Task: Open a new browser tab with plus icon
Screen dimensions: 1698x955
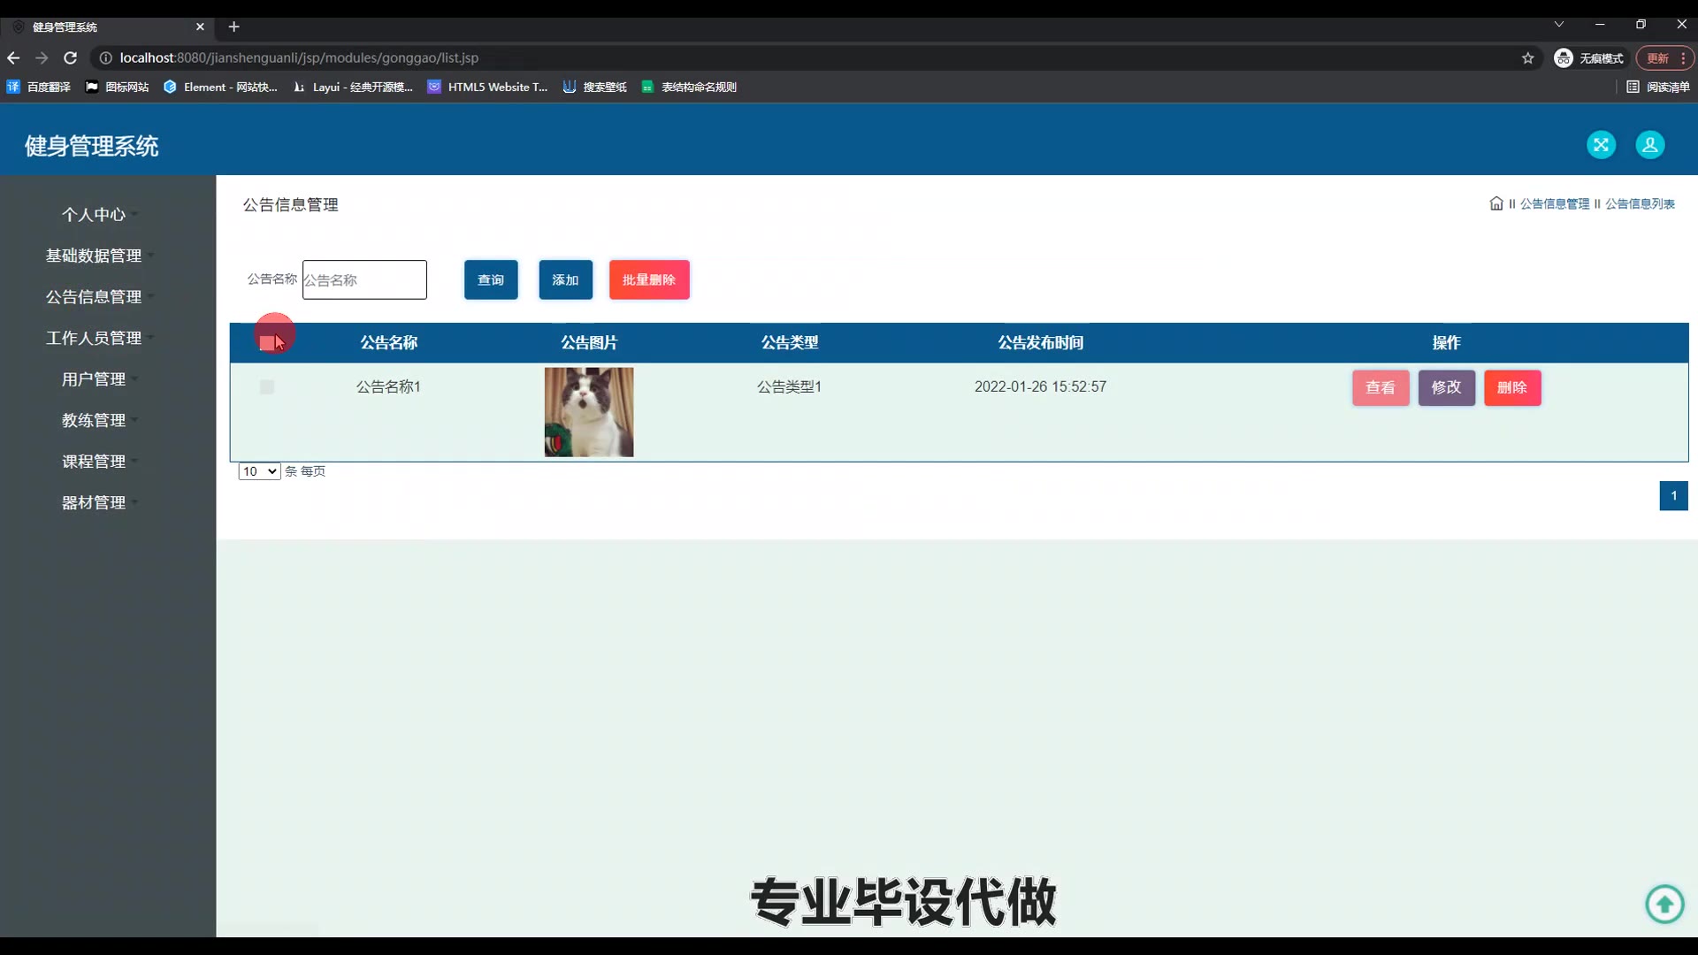Action: 233,27
